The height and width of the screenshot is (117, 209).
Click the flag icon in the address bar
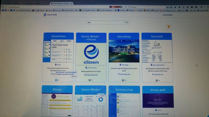(x=111, y=7)
